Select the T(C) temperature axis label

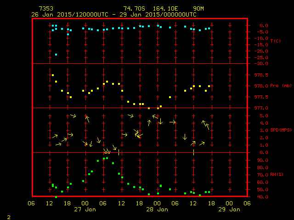276,41
